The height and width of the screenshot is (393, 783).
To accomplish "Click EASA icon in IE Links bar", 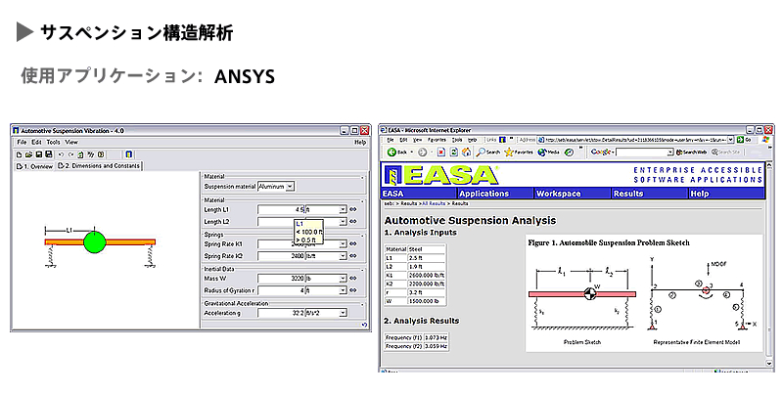I will point(502,140).
